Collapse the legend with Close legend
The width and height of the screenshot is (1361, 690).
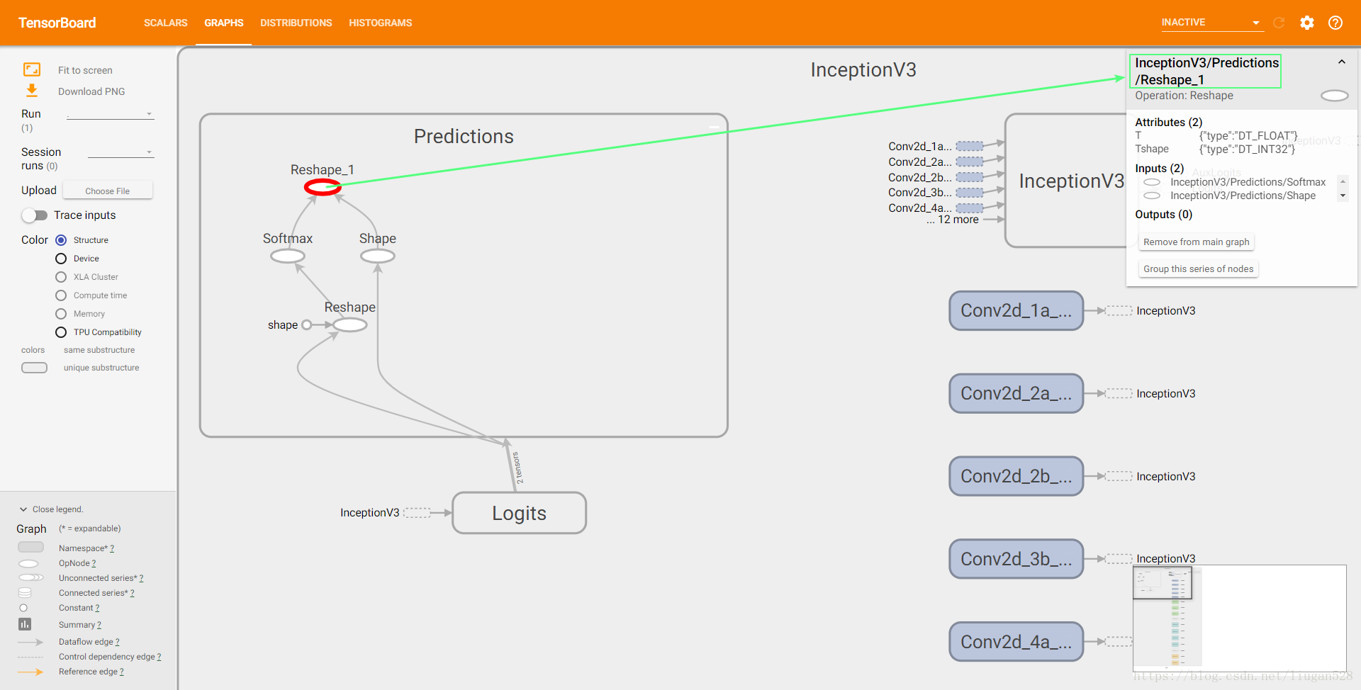pyautogui.click(x=51, y=509)
